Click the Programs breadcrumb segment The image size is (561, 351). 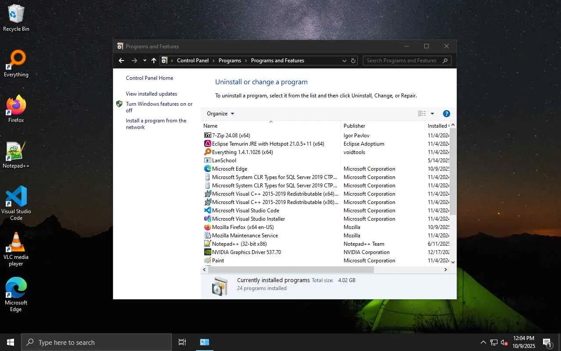pos(230,61)
